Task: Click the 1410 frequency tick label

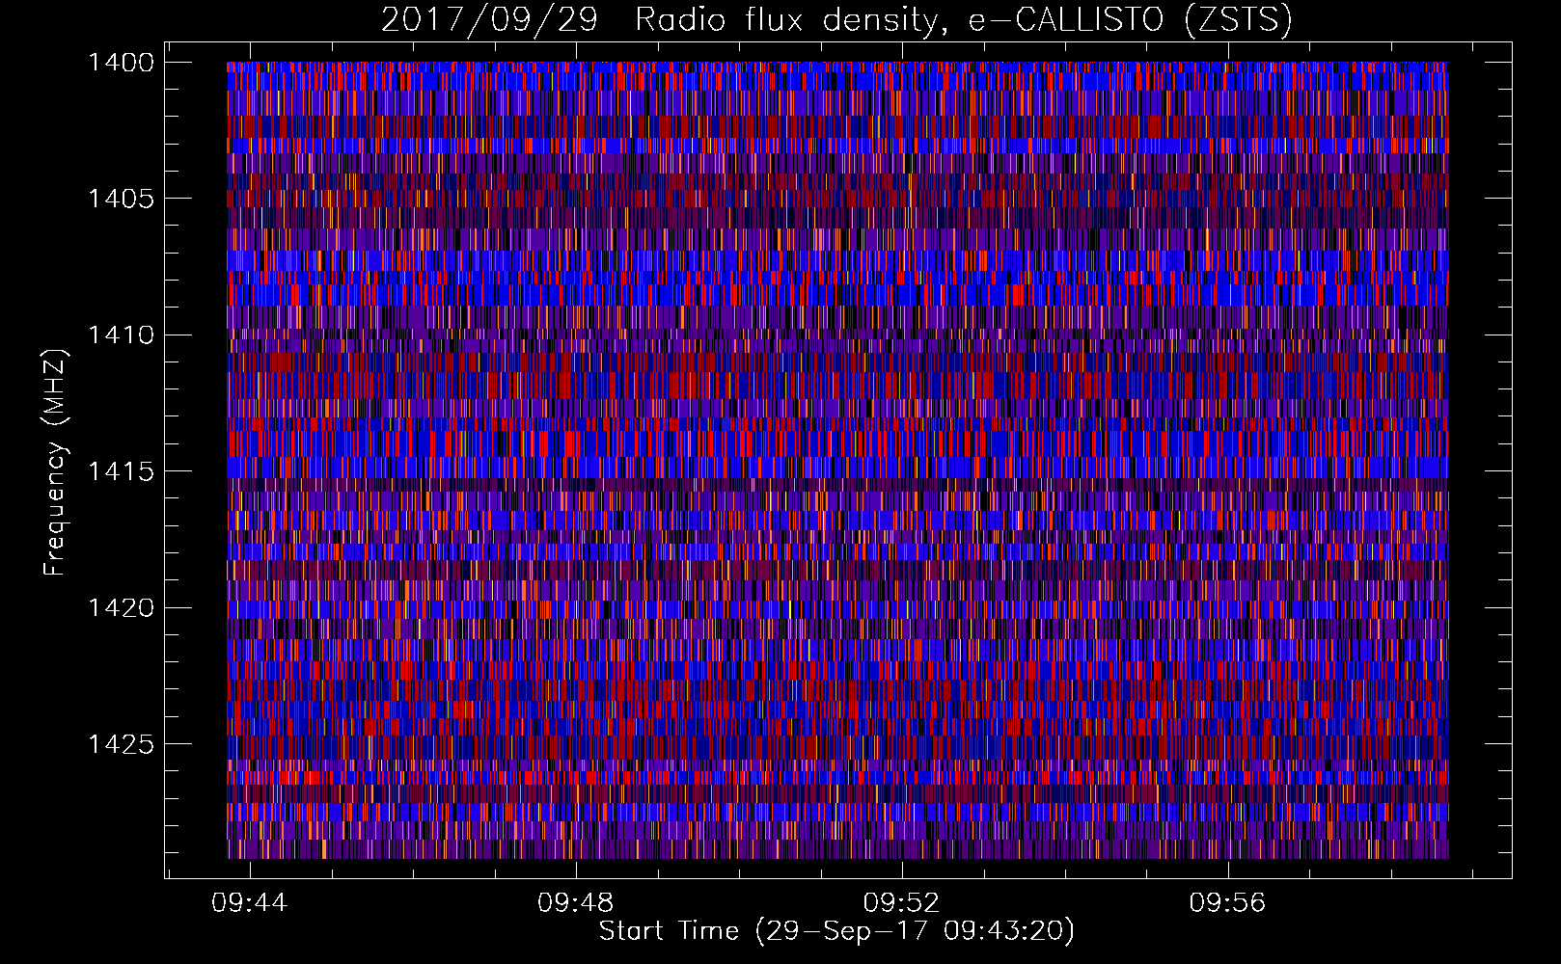Action: pos(121,335)
